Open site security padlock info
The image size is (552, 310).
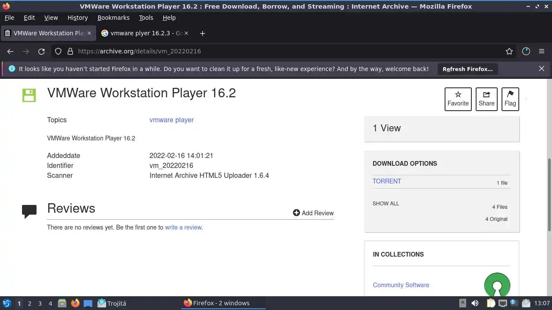tap(70, 51)
